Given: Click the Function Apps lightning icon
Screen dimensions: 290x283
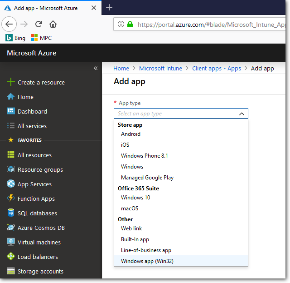Looking at the screenshot, I should point(11,199).
